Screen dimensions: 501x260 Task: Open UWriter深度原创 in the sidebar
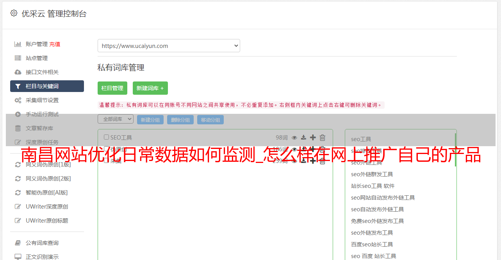click(47, 207)
